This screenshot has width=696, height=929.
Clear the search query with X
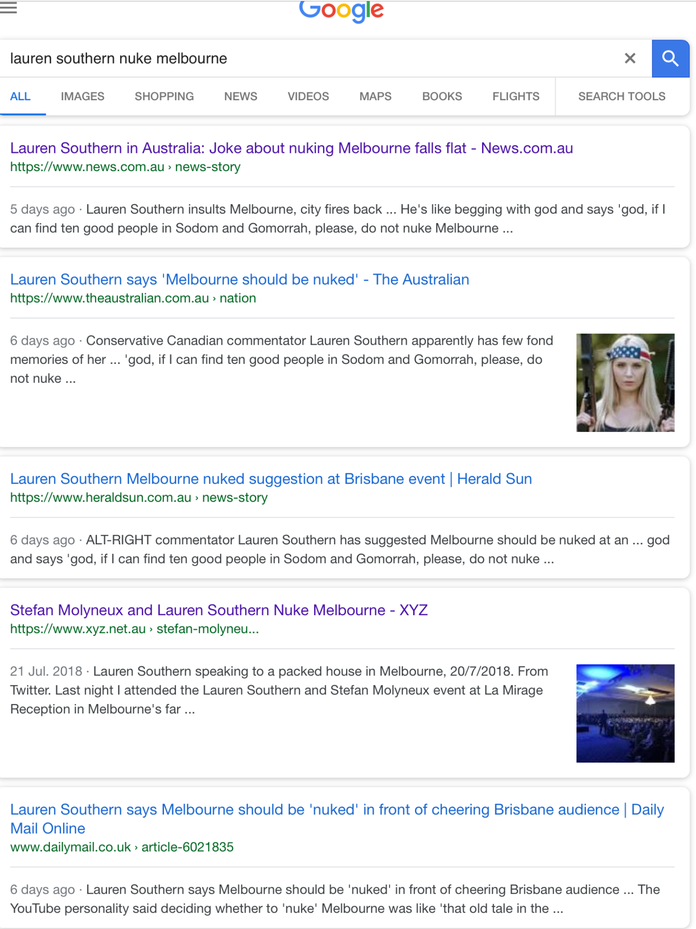click(x=630, y=59)
